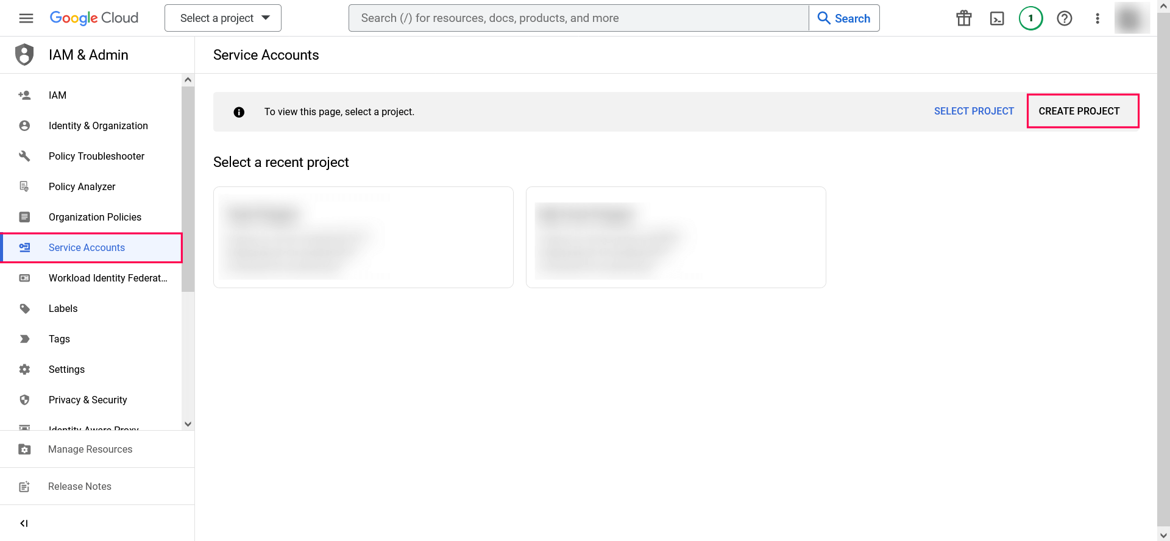Viewport: 1170px width, 541px height.
Task: Select the second recent project card
Action: (676, 237)
